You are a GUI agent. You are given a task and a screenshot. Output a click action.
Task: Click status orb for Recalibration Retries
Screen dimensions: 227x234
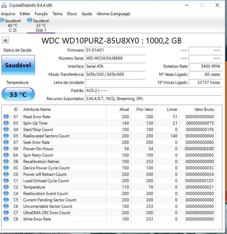tap(6, 162)
